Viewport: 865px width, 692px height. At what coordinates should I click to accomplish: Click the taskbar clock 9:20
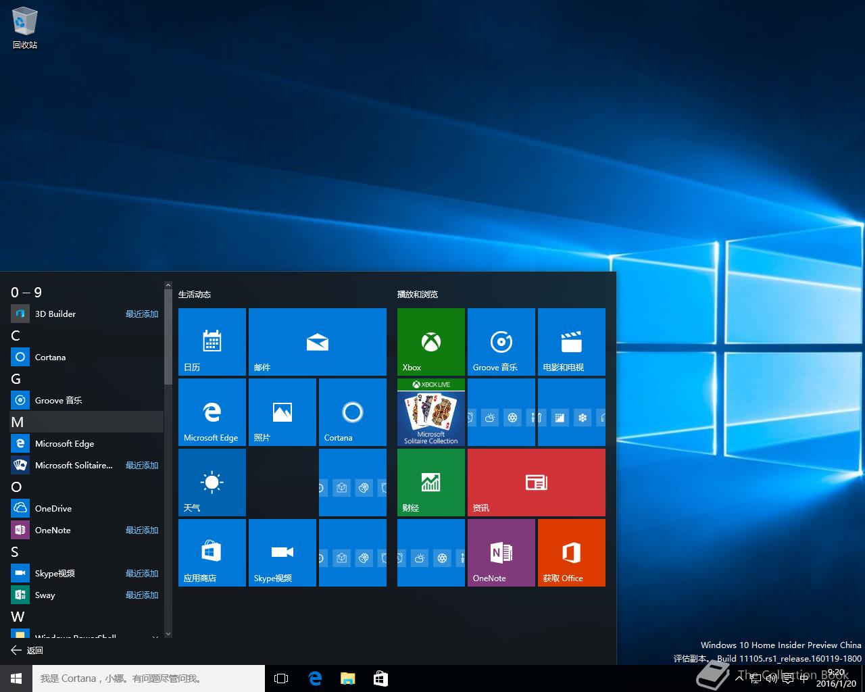pos(836,678)
